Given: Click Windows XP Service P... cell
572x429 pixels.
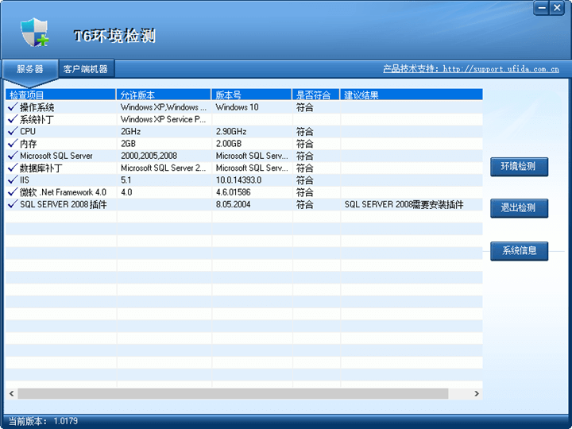Looking at the screenshot, I should [x=164, y=119].
